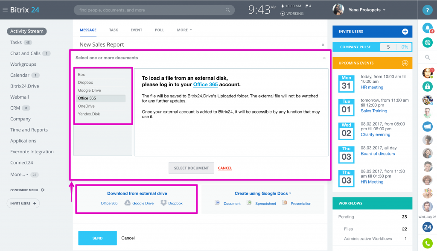
Task: Click the Google Drive icon under external drive
Action: click(127, 203)
